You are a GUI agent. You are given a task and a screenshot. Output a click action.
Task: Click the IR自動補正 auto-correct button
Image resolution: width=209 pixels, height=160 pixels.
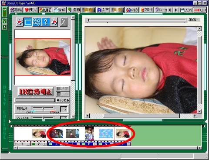coord(36,92)
